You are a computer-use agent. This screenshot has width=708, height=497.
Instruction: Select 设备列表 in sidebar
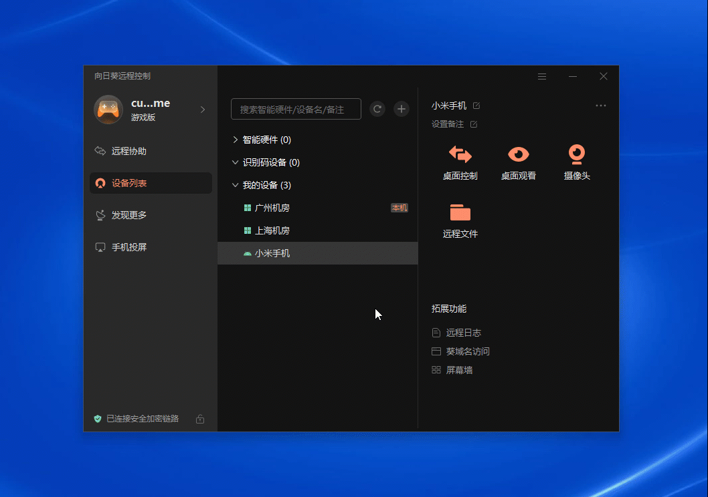pos(151,183)
